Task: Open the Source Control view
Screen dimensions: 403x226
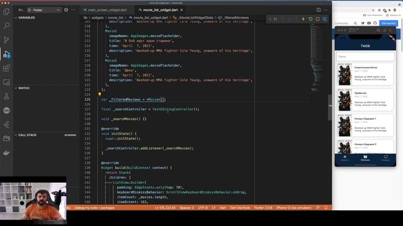Action: (x=6, y=40)
